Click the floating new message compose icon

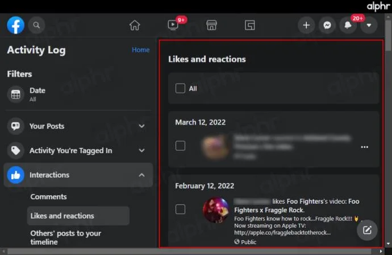pos(367,230)
